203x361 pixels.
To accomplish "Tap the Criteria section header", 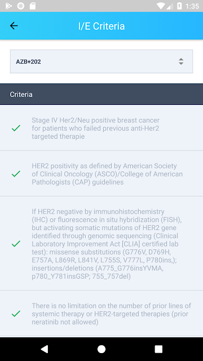I will (x=101, y=94).
